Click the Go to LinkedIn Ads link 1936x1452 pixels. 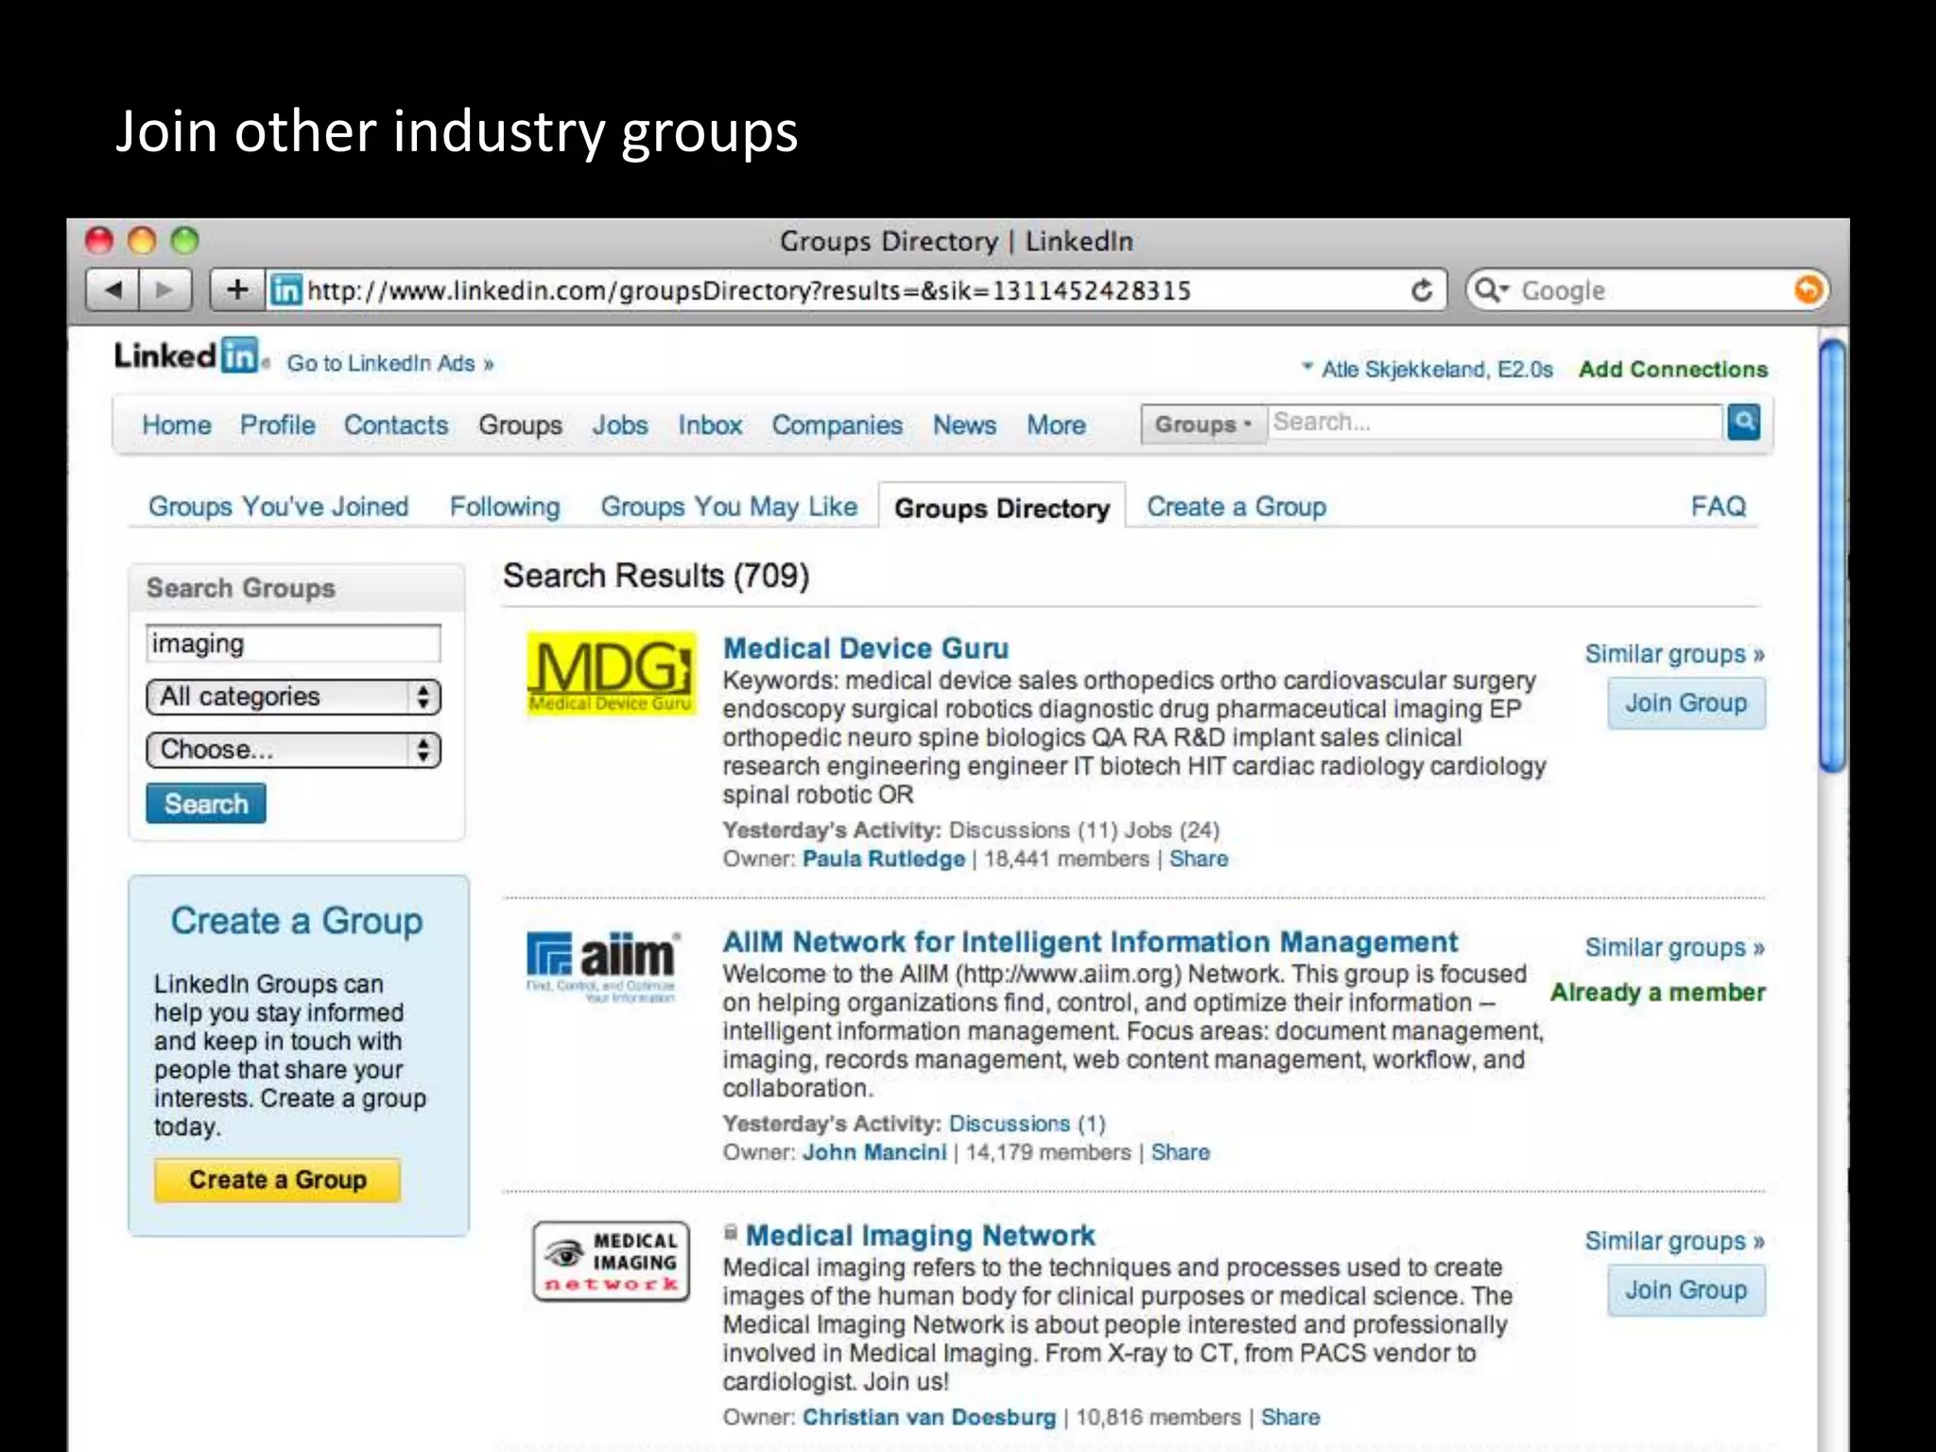[390, 364]
